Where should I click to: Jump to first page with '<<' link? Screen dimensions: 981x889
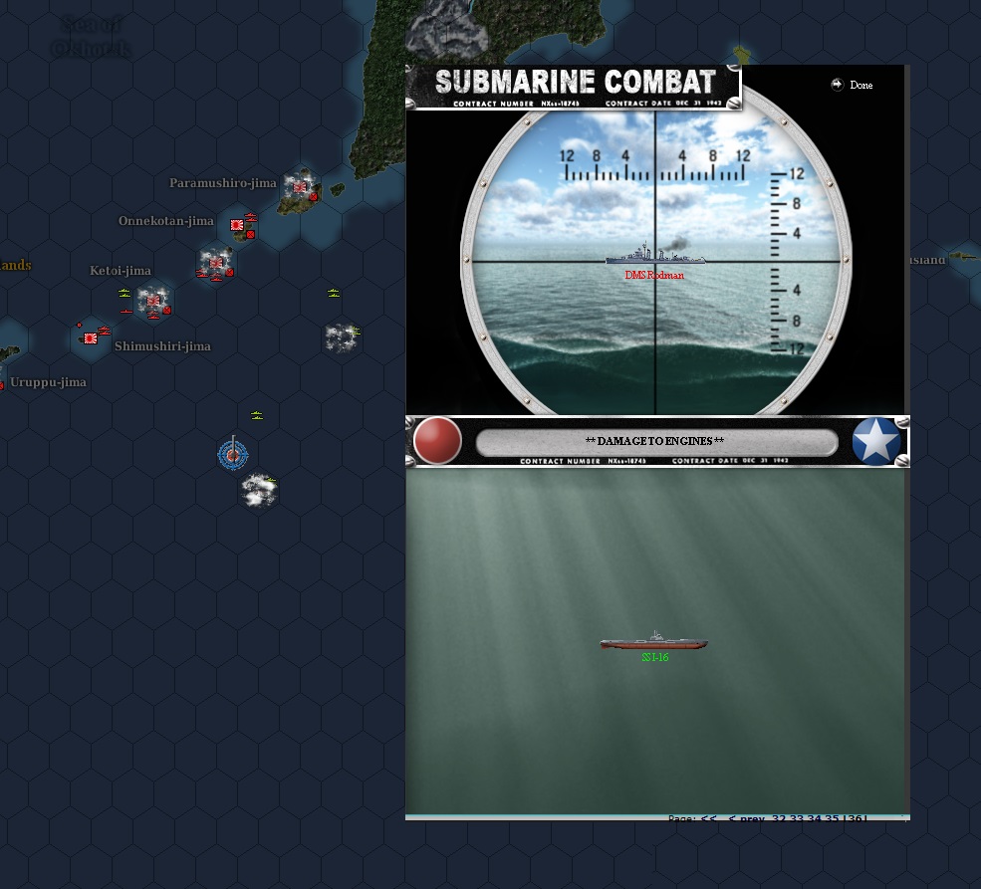(x=709, y=818)
